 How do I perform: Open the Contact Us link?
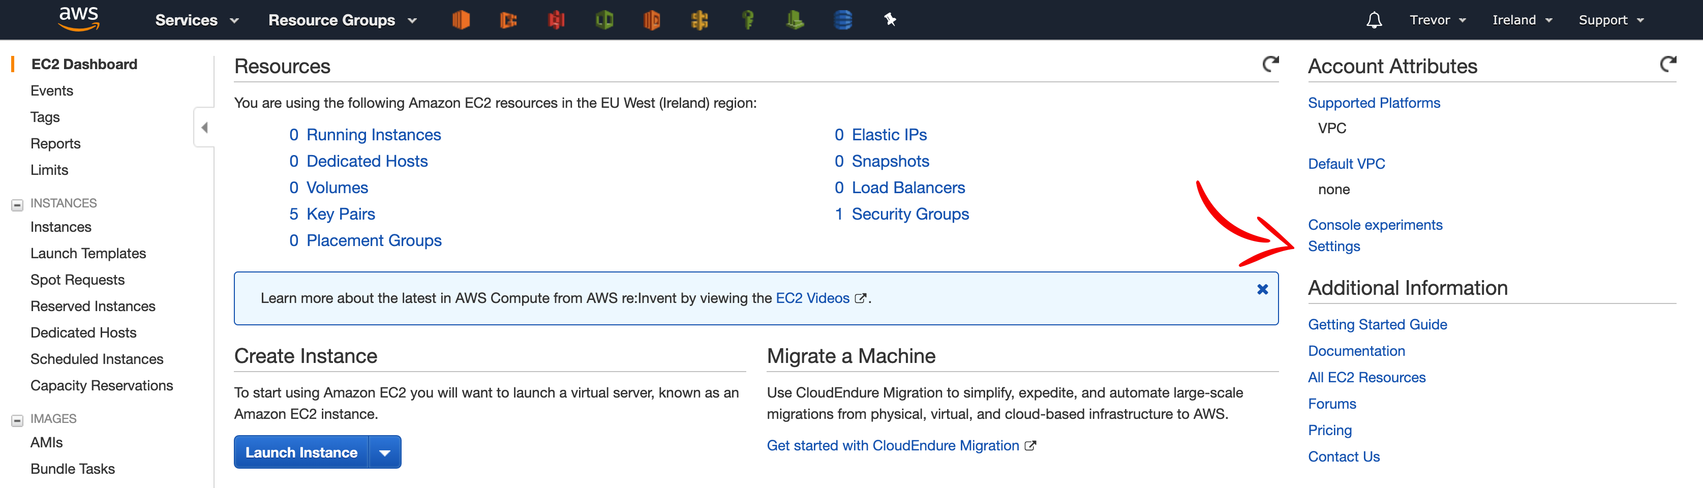coord(1344,457)
